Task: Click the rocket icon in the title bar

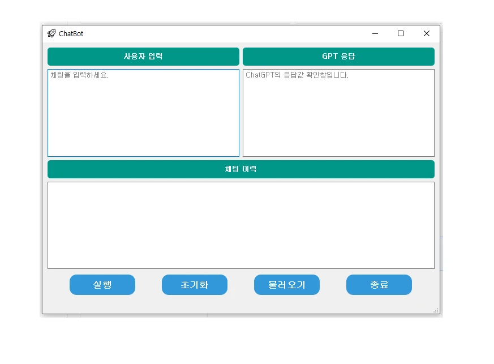Action: [x=52, y=34]
